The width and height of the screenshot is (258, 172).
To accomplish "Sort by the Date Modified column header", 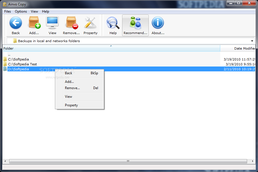I will [238, 48].
